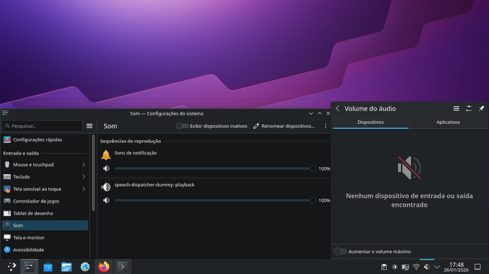Select Som in the sidebar

pos(45,225)
